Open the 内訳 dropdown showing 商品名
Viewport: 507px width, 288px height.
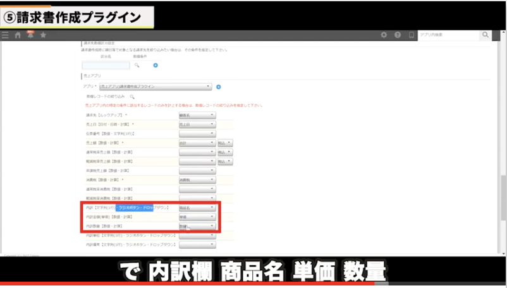point(197,207)
